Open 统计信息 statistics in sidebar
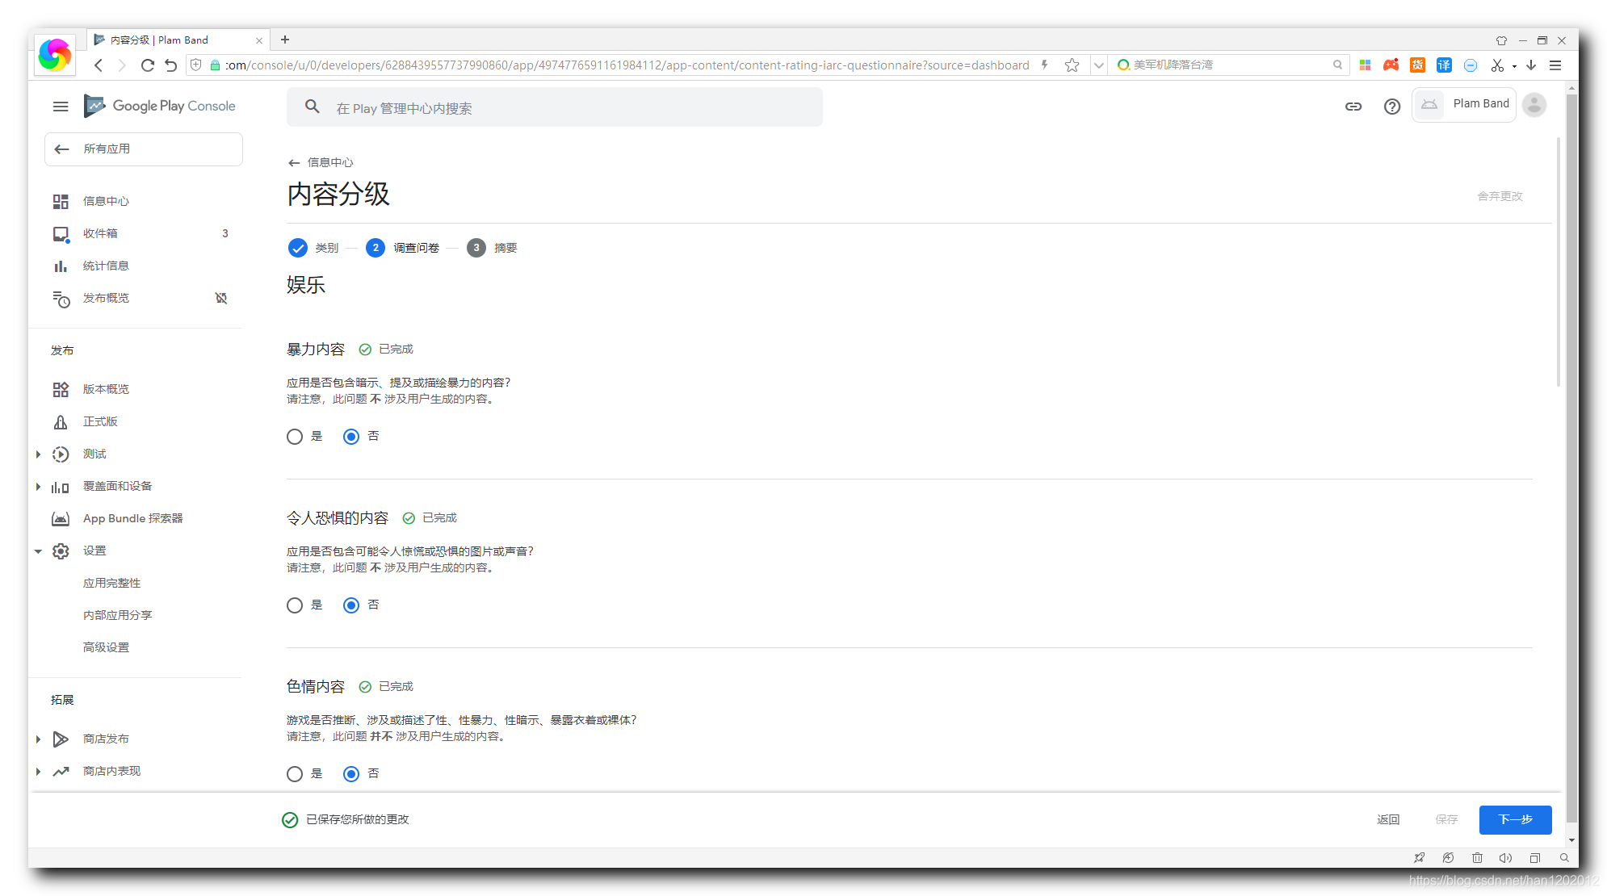Viewport: 1607px width, 896px height. point(106,266)
